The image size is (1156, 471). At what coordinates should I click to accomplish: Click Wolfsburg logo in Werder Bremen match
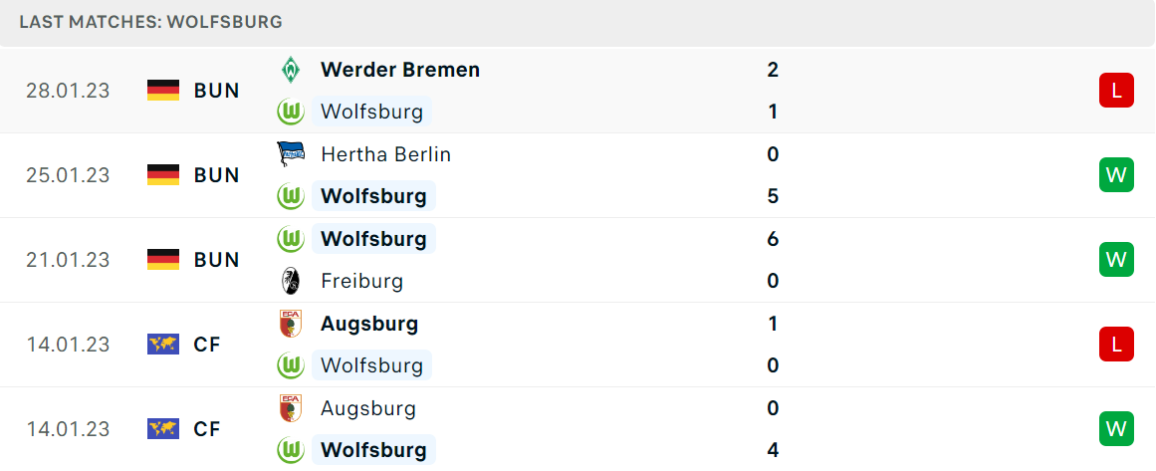click(x=291, y=113)
